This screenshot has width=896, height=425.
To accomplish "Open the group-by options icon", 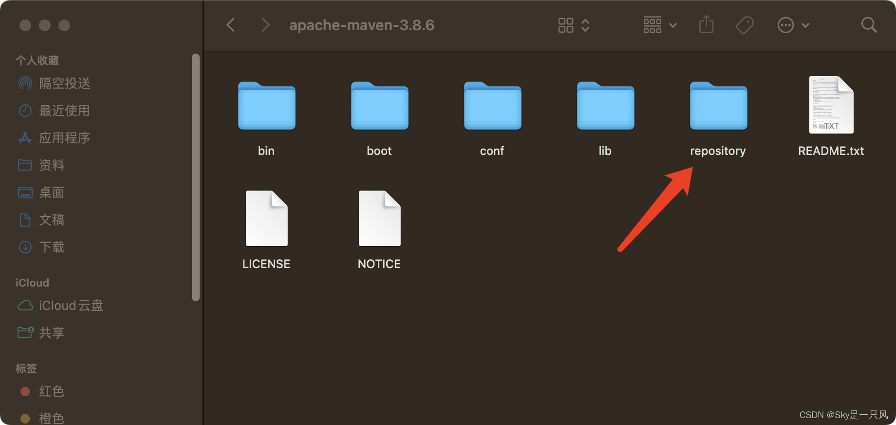I will (x=653, y=25).
